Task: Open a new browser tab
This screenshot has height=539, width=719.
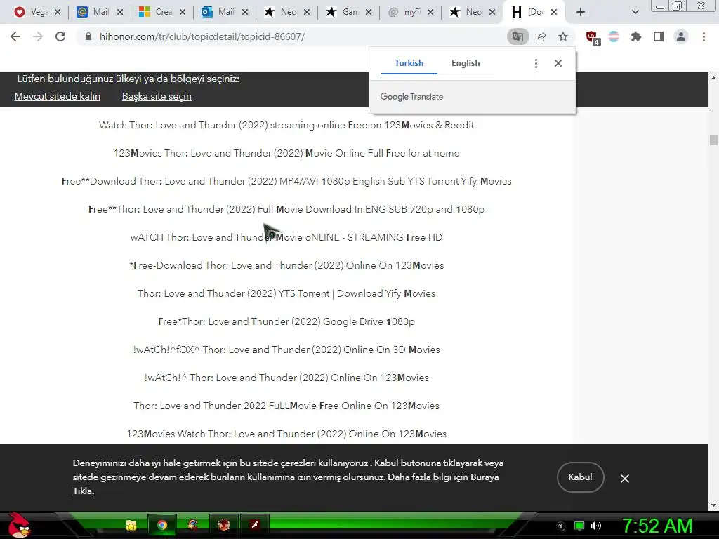Action: point(581,12)
